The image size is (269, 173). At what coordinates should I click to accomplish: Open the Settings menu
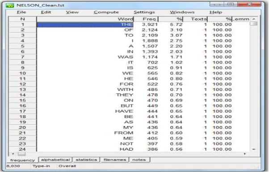(x=144, y=12)
